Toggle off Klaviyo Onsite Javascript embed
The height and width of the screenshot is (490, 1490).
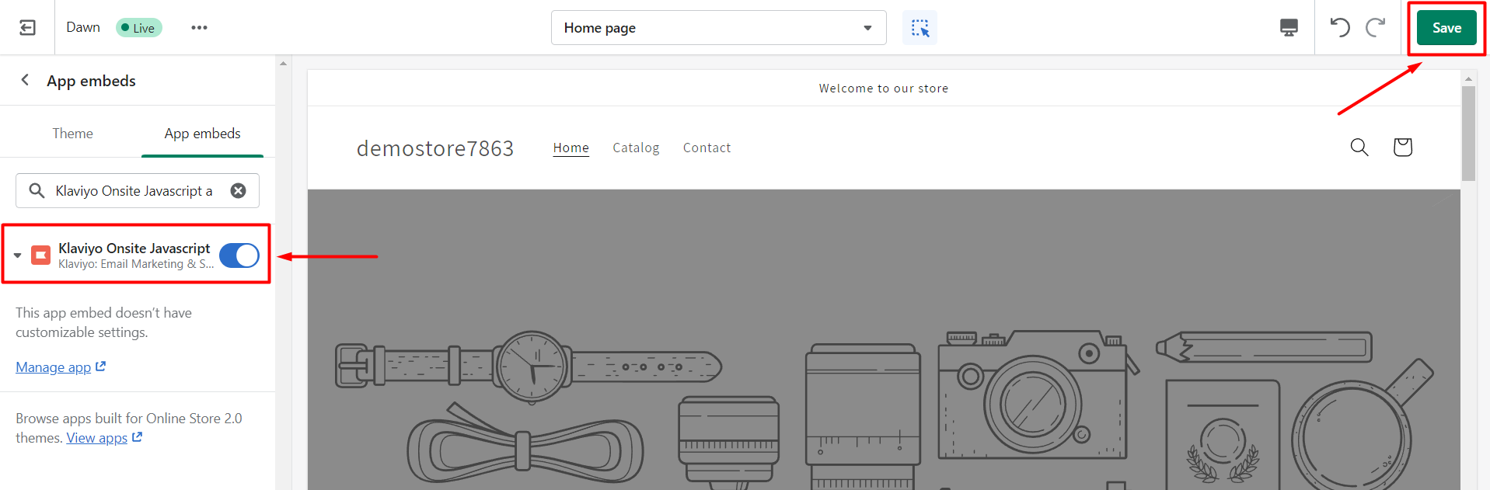pos(239,255)
